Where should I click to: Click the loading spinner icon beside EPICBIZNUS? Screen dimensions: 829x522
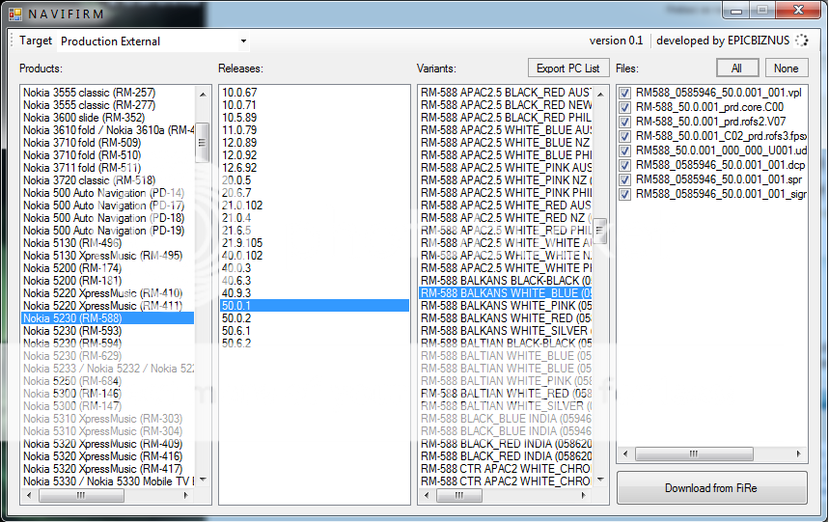point(802,41)
